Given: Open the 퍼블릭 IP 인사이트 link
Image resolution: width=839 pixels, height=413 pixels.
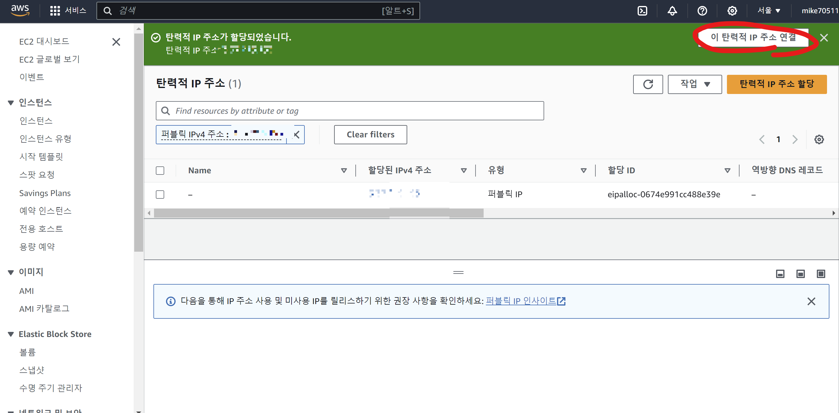Looking at the screenshot, I should click(520, 301).
